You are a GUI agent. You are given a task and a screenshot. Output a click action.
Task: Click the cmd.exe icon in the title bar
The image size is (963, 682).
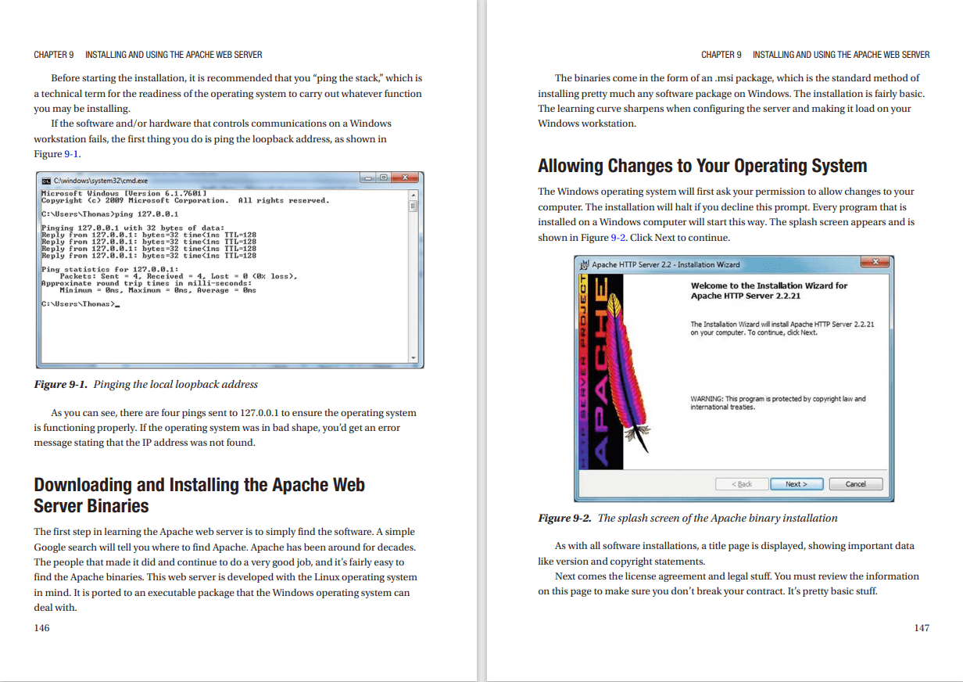[45, 180]
